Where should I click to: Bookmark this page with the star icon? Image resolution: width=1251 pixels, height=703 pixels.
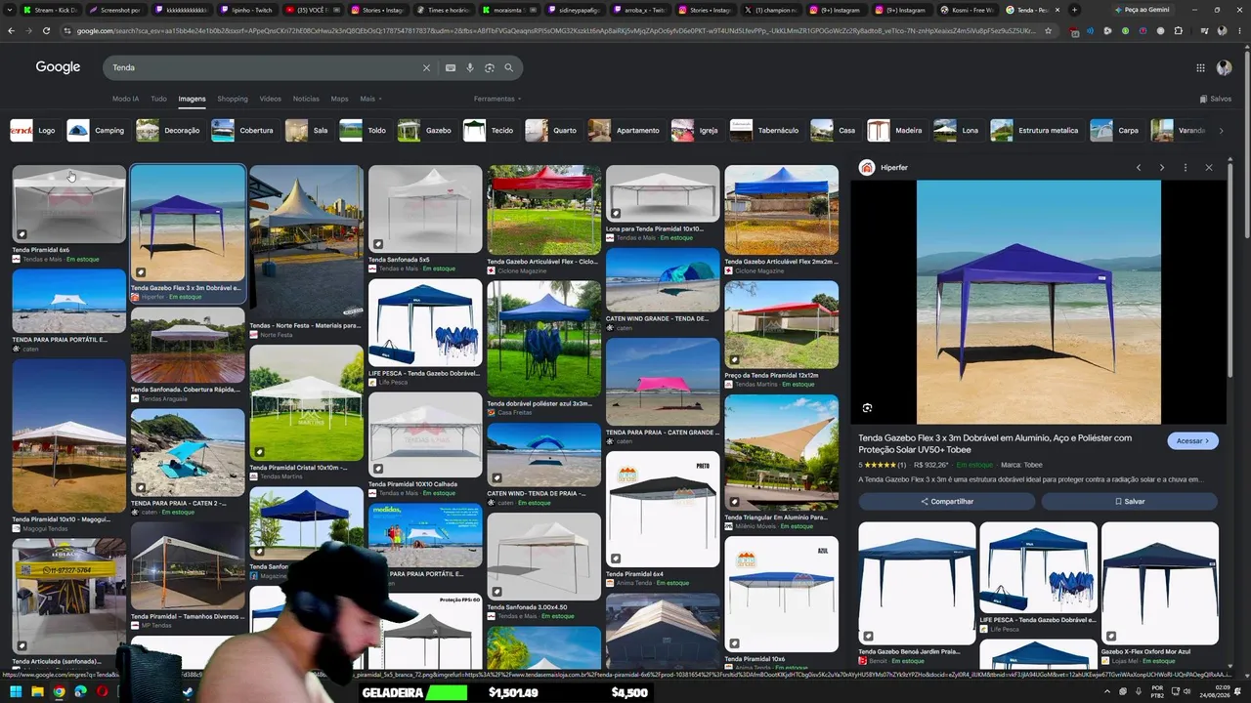point(1049,30)
